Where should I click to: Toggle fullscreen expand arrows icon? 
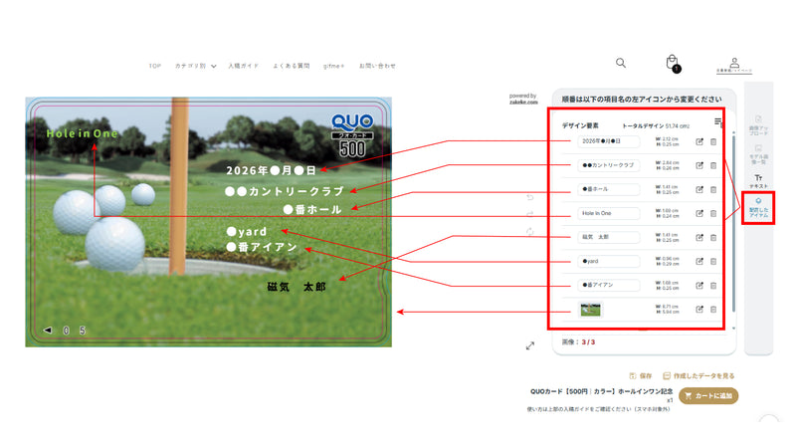[x=530, y=345]
